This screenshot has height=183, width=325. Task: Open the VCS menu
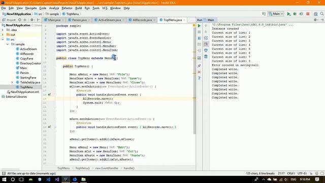pos(105,8)
